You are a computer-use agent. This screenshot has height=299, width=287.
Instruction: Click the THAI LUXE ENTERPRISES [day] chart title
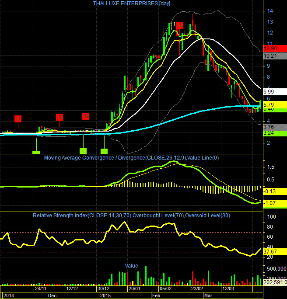tap(132, 3)
